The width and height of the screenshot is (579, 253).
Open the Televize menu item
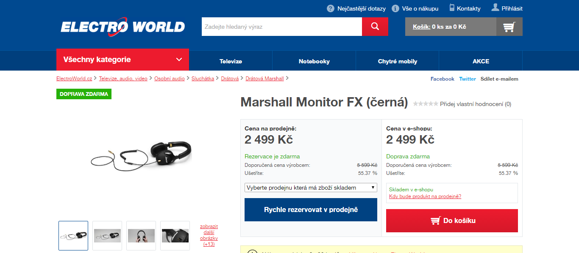point(231,61)
